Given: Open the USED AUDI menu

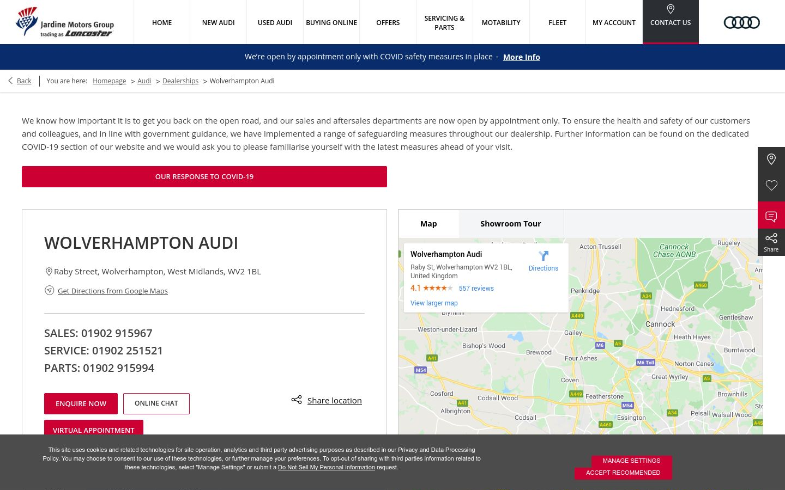Looking at the screenshot, I should point(275,22).
